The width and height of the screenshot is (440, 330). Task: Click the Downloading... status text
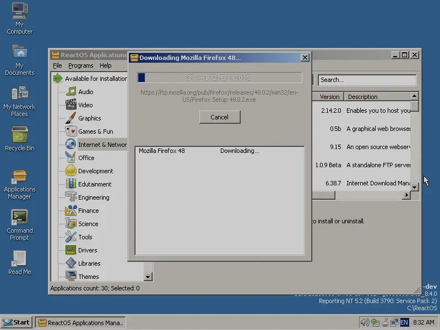pyautogui.click(x=240, y=151)
